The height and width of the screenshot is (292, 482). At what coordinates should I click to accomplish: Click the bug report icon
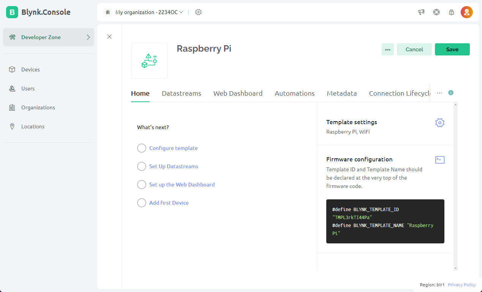click(452, 12)
